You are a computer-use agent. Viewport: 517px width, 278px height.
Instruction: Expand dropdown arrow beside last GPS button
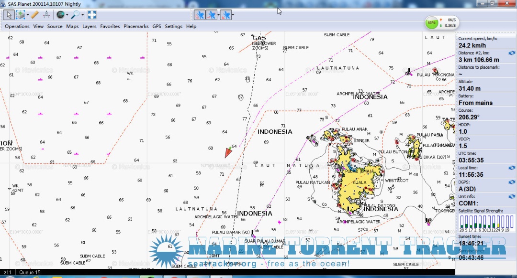(233, 15)
